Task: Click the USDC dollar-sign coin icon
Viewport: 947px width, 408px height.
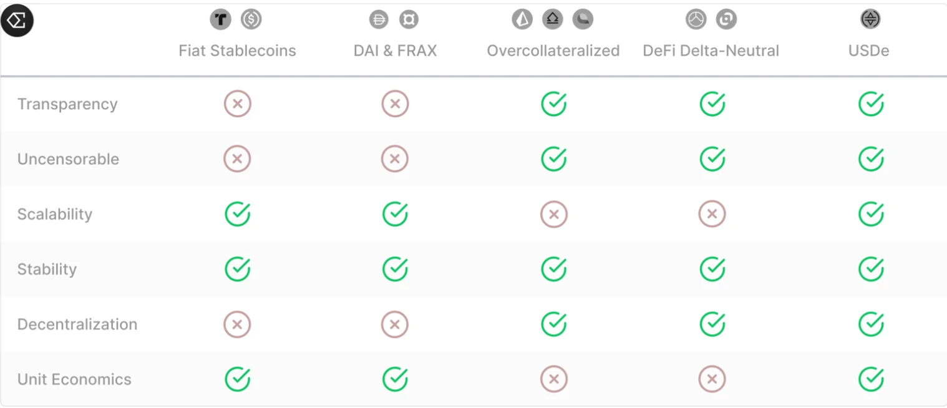Action: (x=251, y=20)
